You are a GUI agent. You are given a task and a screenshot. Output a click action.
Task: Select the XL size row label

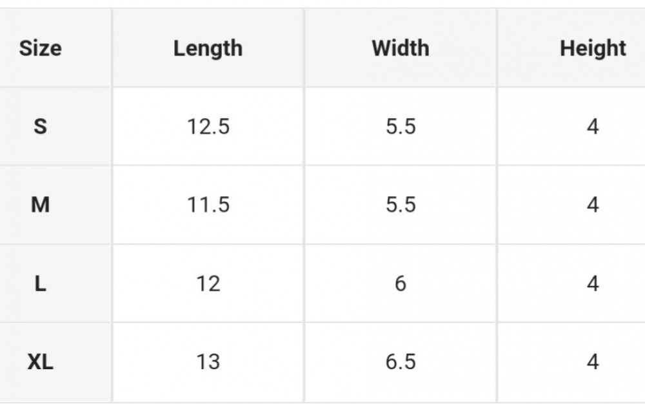click(40, 362)
